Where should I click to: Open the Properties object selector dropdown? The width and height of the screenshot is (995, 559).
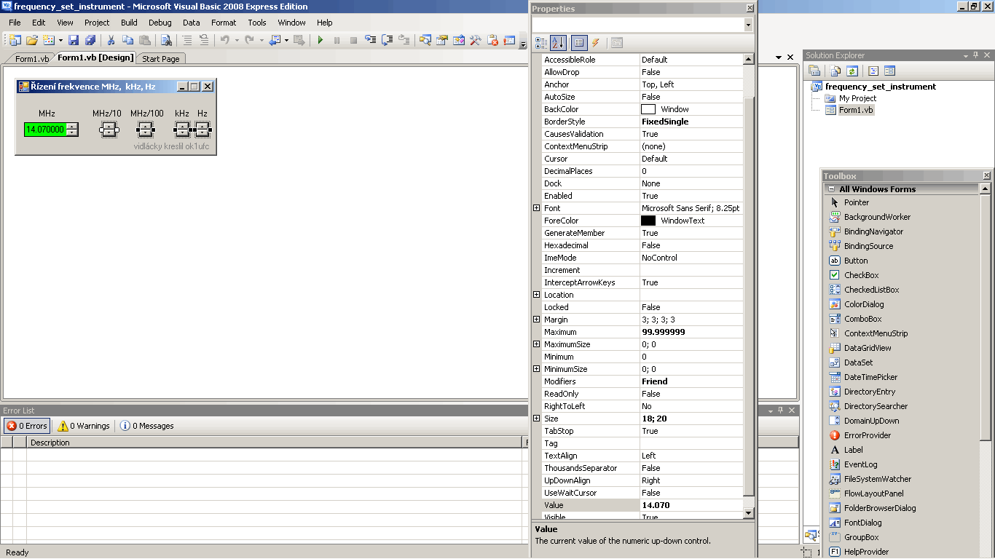(748, 25)
